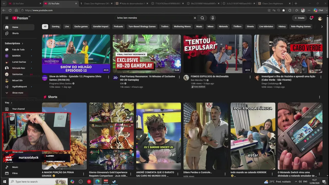Expand the You section chevron
This screenshot has height=185, width=329.
(11, 103)
